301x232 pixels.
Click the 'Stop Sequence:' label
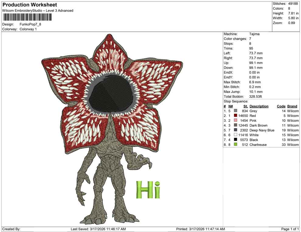[236, 101]
